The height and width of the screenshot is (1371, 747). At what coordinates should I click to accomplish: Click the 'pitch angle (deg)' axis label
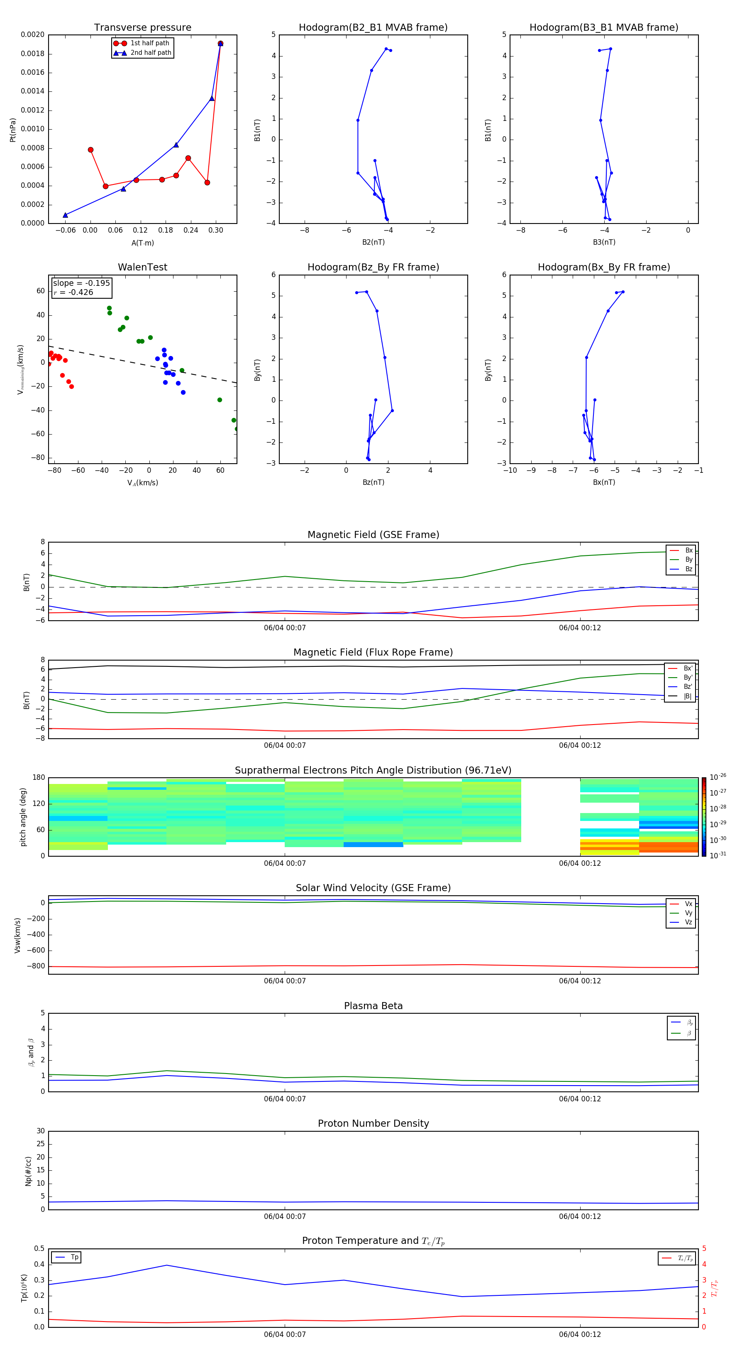click(23, 817)
